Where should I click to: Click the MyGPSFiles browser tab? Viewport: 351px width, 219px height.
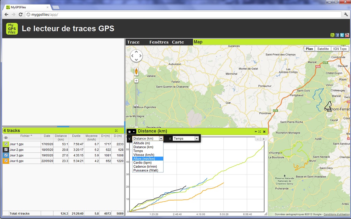[x=27, y=7]
